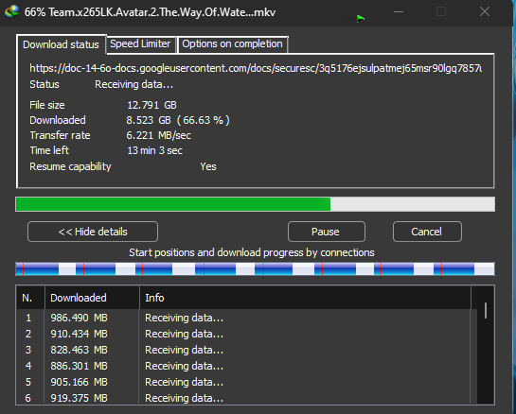Image resolution: width=516 pixels, height=414 pixels.
Task: Click the transfer rate value 6.221 MB/sec
Action: pos(159,135)
